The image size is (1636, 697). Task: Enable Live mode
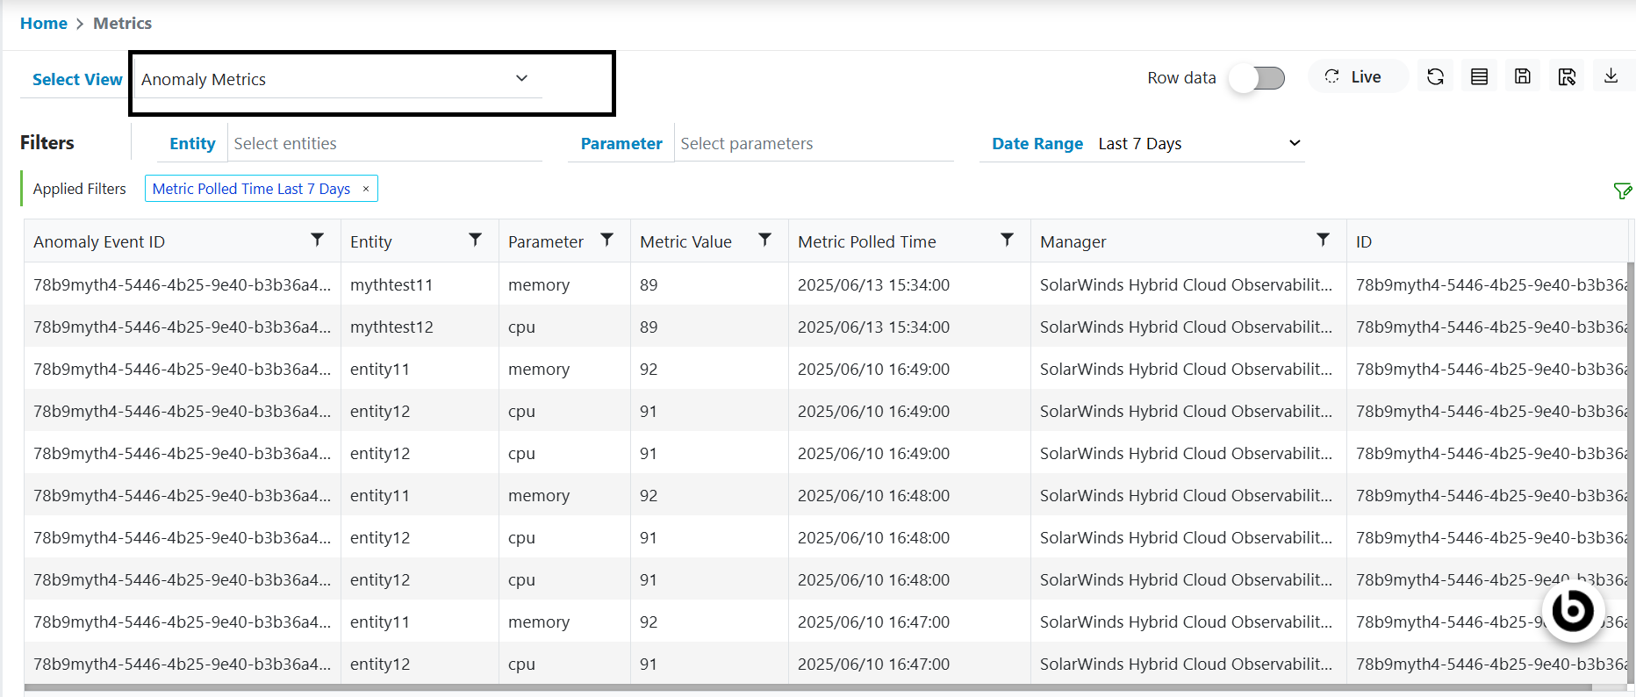[x=1354, y=77]
